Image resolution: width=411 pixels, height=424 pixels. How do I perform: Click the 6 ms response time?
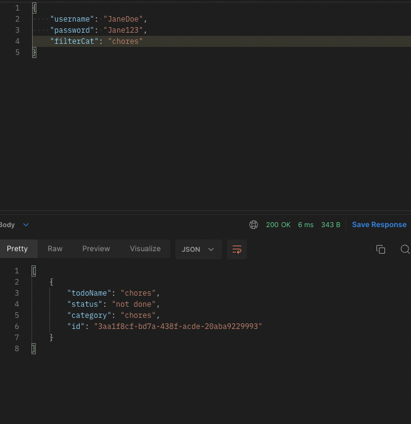pyautogui.click(x=306, y=225)
